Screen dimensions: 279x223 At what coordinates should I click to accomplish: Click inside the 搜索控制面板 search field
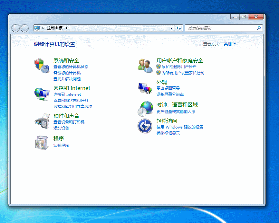219,28
